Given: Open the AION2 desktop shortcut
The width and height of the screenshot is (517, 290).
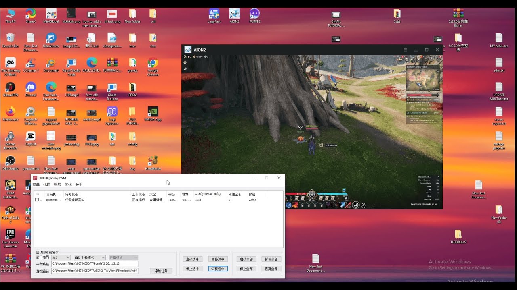Looking at the screenshot, I should 234,16.
